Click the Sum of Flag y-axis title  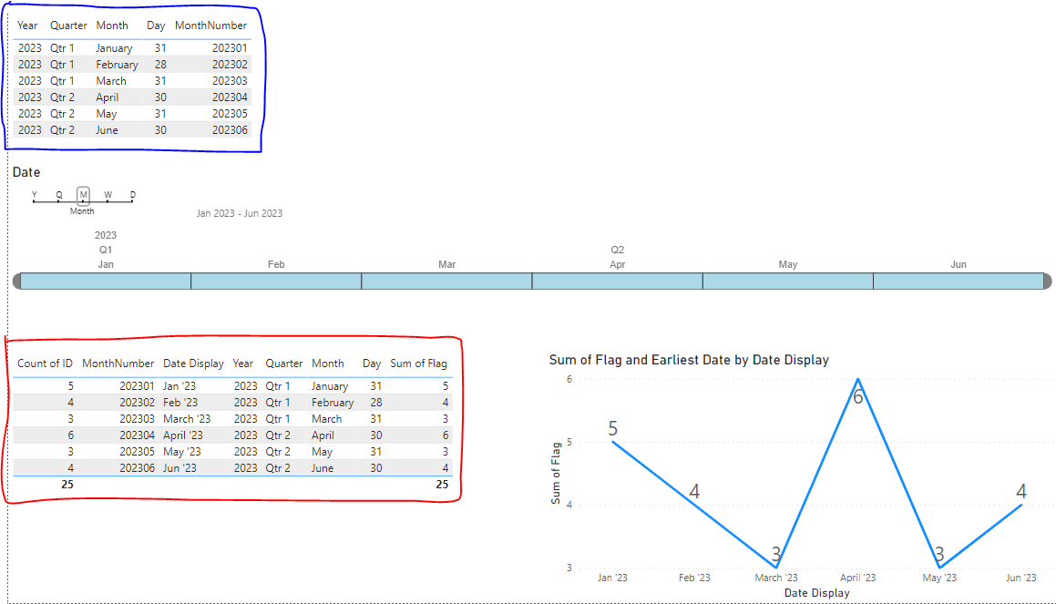pyautogui.click(x=556, y=474)
